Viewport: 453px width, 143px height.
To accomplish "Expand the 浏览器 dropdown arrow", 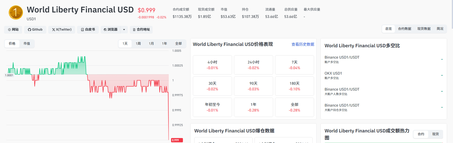I will [124, 30].
